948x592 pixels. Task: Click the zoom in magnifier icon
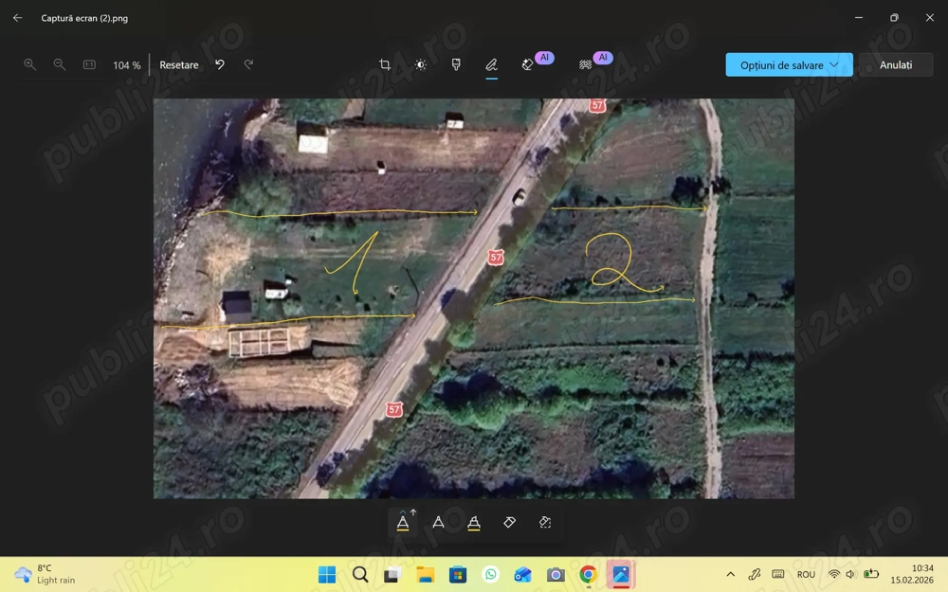click(30, 64)
